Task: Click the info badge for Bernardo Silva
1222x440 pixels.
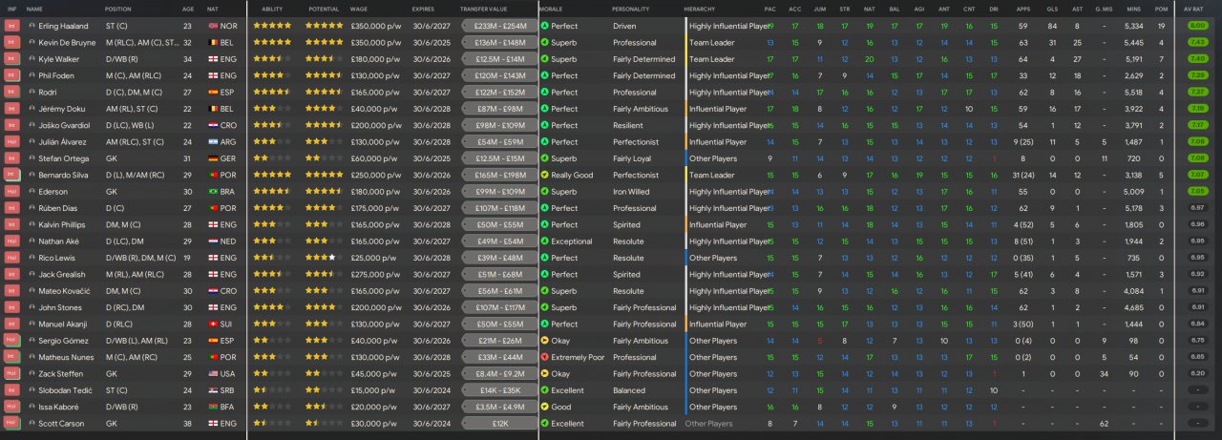Action: [x=11, y=175]
